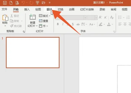Click the New Slide (新建幻灯片) icon
The image size is (131, 93).
tap(33, 17)
